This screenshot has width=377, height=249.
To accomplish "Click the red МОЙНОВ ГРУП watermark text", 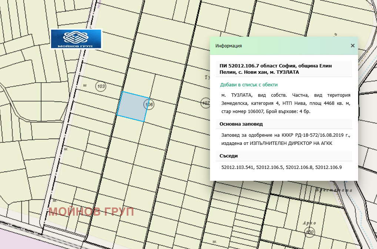I will 91,212.
